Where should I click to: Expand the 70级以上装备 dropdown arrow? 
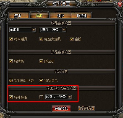coord(70,97)
